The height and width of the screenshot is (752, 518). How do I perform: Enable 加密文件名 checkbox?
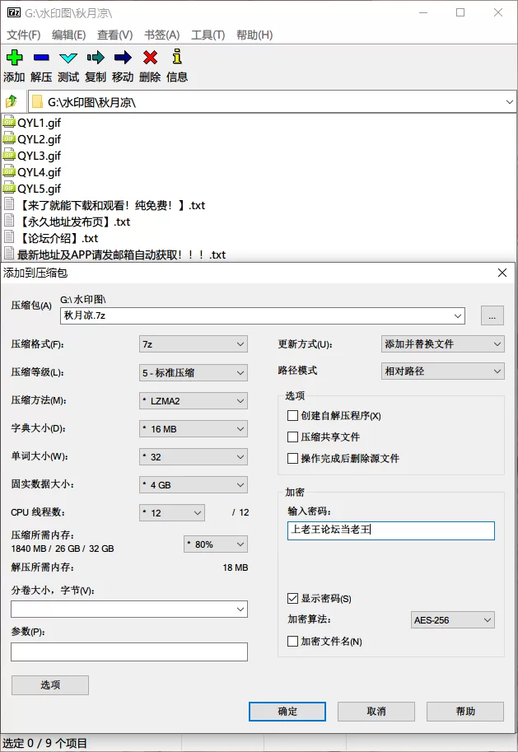(x=292, y=641)
